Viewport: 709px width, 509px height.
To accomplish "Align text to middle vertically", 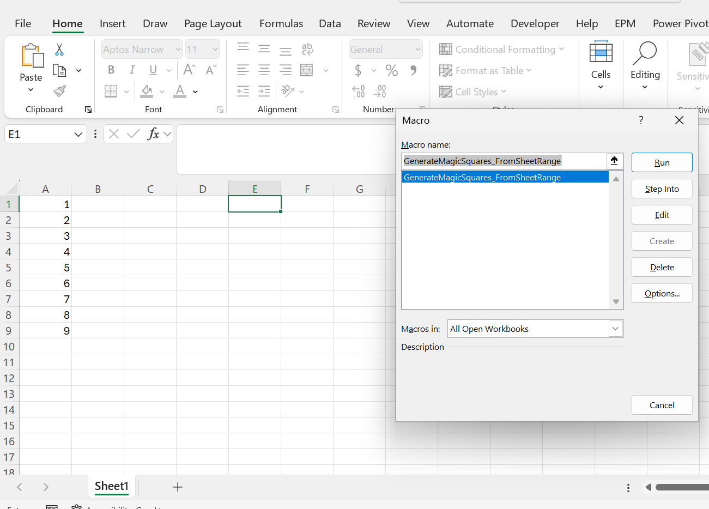I will 264,49.
